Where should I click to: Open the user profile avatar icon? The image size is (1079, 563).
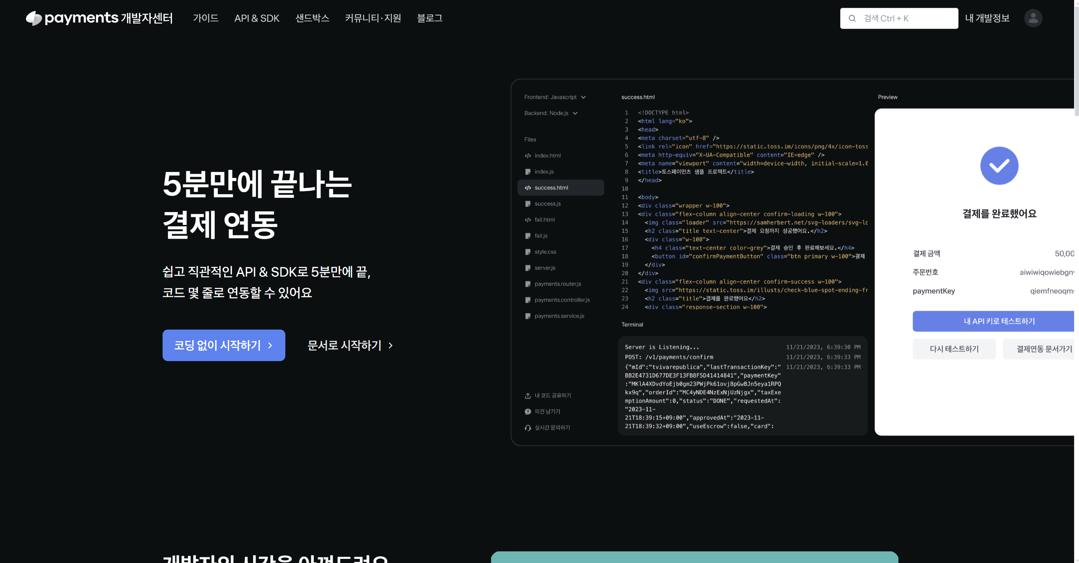click(x=1032, y=18)
